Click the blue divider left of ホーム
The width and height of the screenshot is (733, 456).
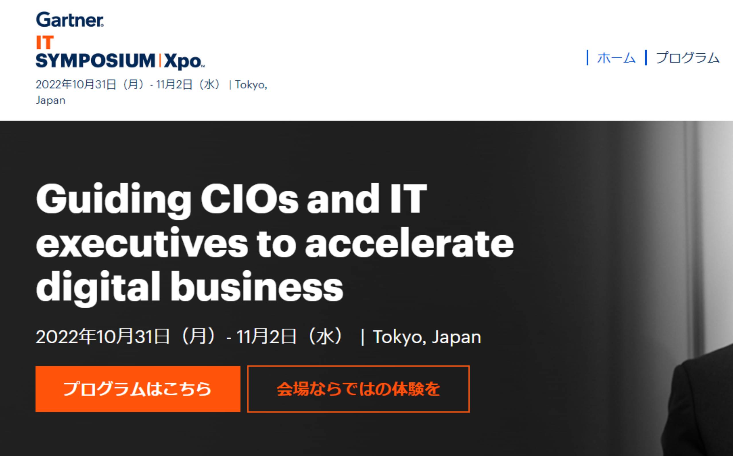tap(587, 58)
